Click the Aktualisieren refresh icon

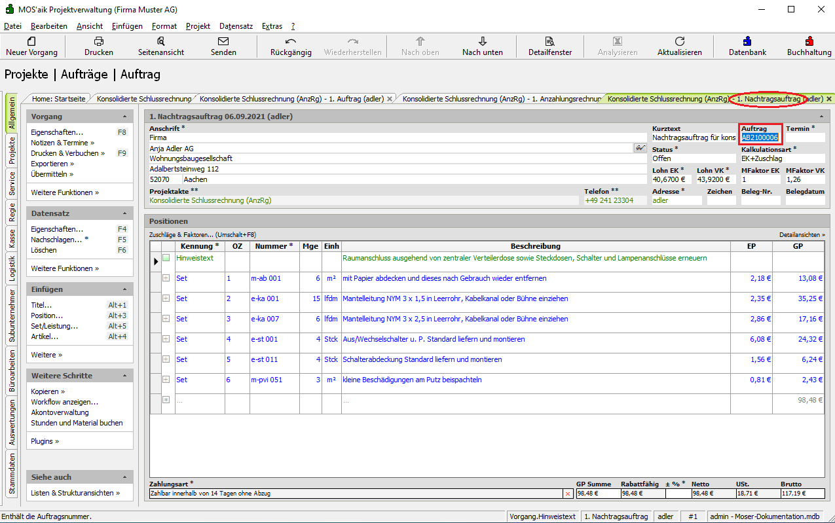point(680,41)
